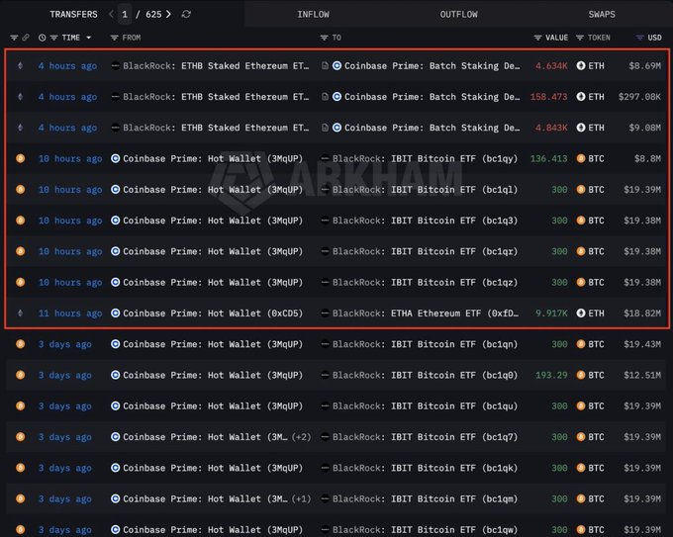The image size is (673, 537).
Task: Open BlackRock ETHB sender in $297.08K row
Action: click(216, 97)
